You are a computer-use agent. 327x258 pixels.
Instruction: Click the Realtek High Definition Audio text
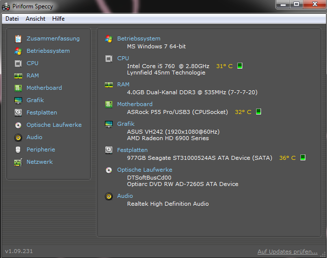point(168,204)
